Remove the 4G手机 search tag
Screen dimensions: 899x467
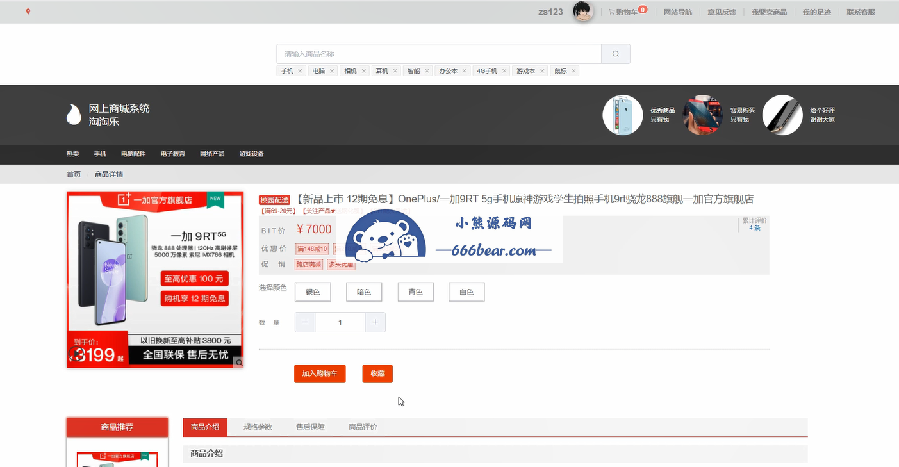coord(504,71)
